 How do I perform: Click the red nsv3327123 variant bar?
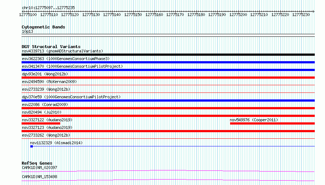(168, 131)
